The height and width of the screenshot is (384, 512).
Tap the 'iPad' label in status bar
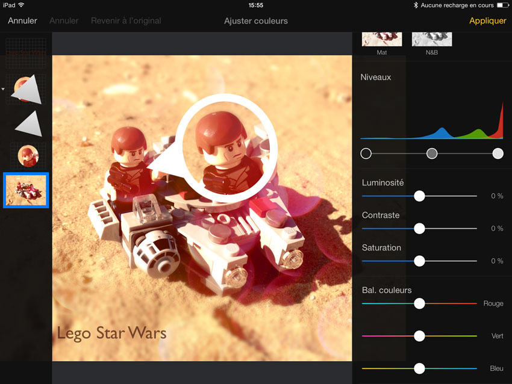9,5
